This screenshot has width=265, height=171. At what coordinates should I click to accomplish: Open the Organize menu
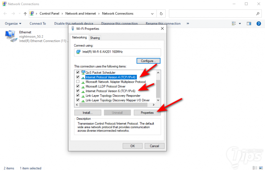(13, 24)
